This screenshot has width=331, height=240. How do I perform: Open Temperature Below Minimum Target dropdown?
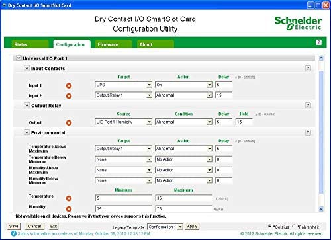tap(124, 159)
